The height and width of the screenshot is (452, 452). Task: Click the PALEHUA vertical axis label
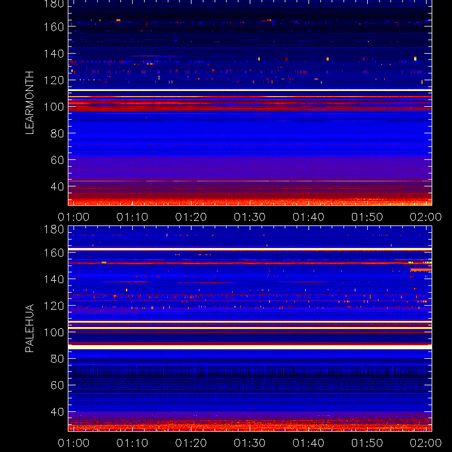[x=29, y=328]
